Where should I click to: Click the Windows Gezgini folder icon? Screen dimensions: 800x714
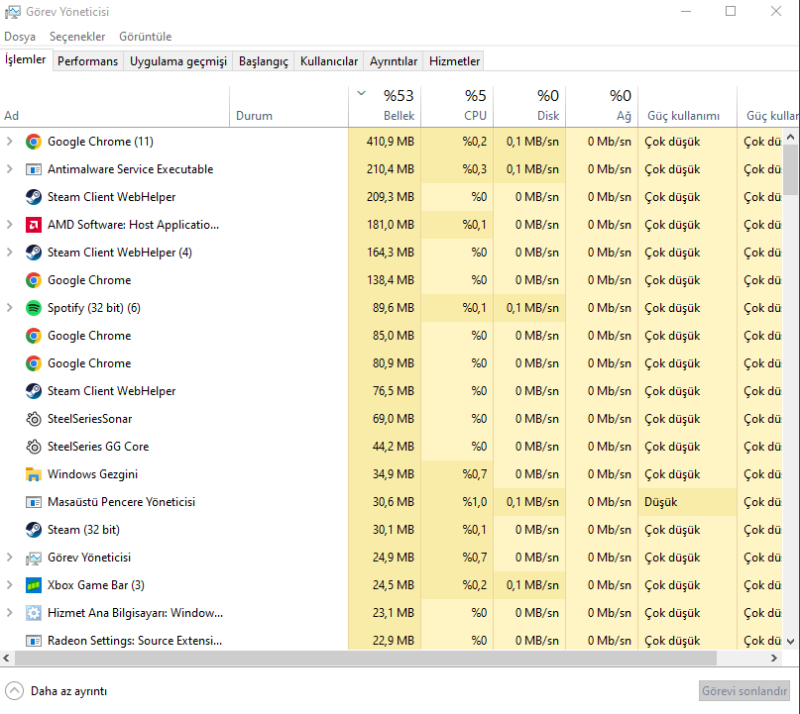34,474
